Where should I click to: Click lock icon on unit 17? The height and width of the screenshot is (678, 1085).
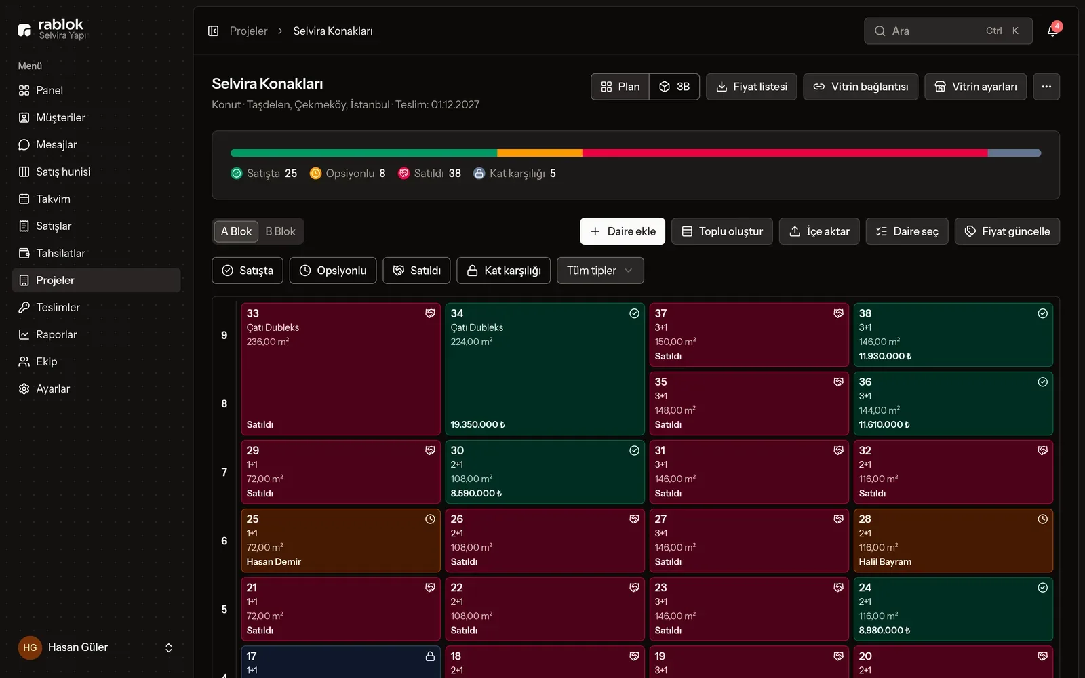click(x=430, y=656)
